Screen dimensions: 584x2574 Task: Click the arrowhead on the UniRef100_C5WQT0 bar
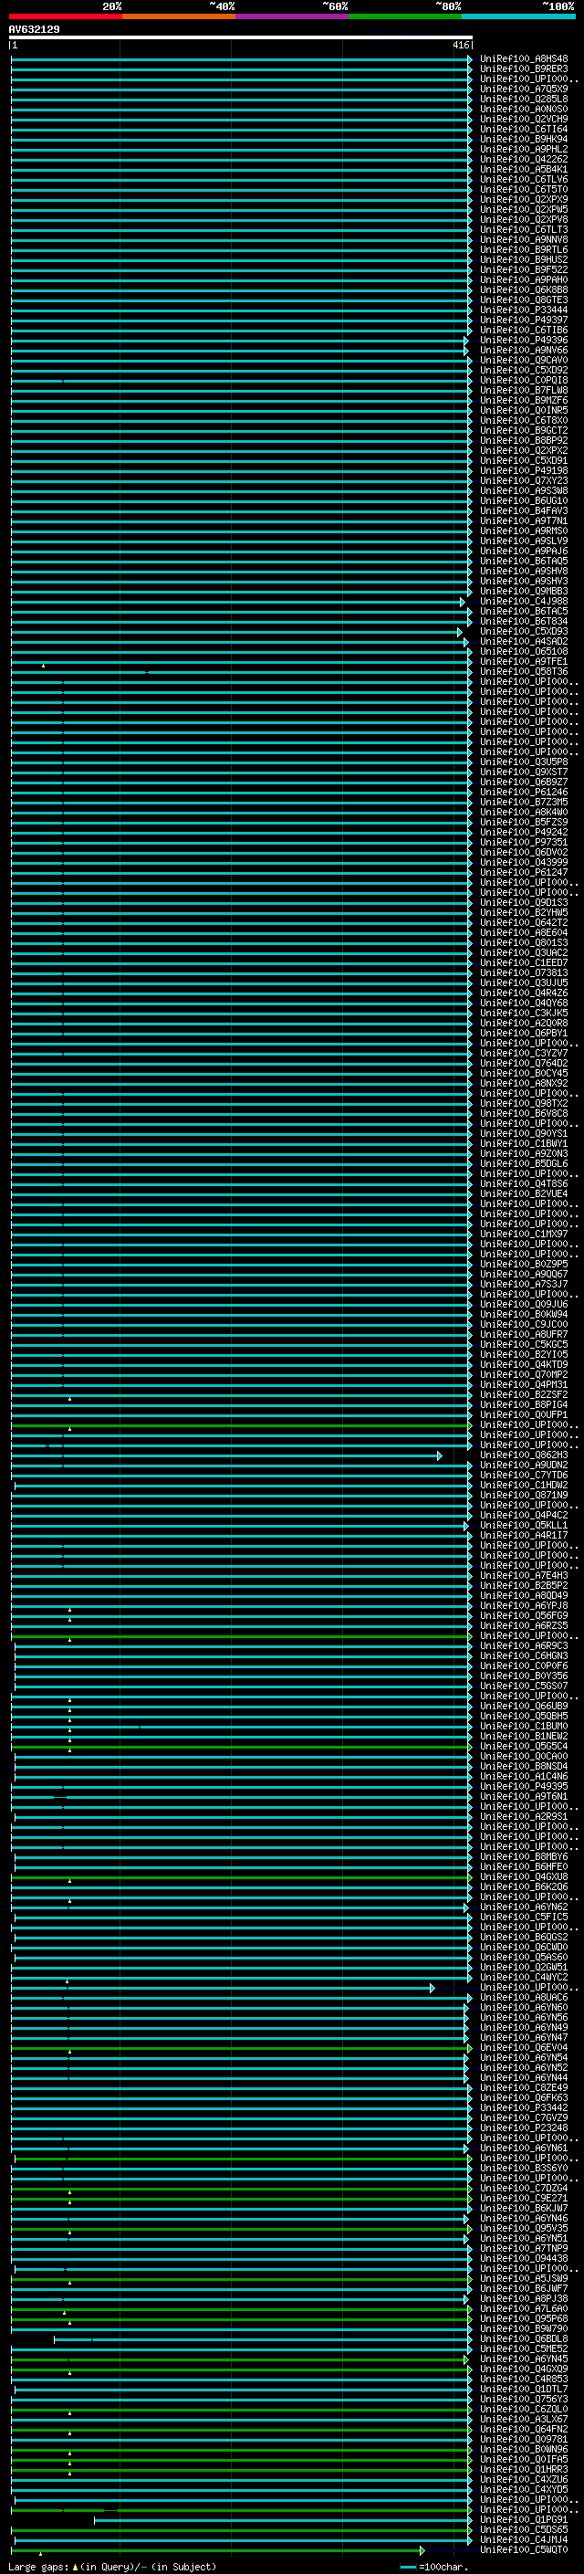pos(422,2549)
